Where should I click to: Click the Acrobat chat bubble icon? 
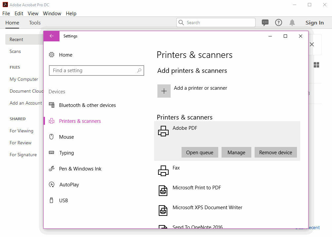point(265,23)
